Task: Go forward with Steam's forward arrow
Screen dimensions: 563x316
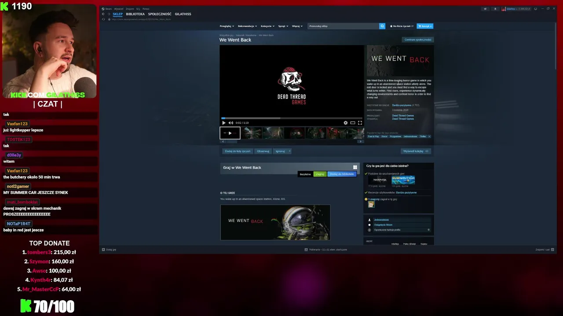Action: pyautogui.click(x=109, y=14)
